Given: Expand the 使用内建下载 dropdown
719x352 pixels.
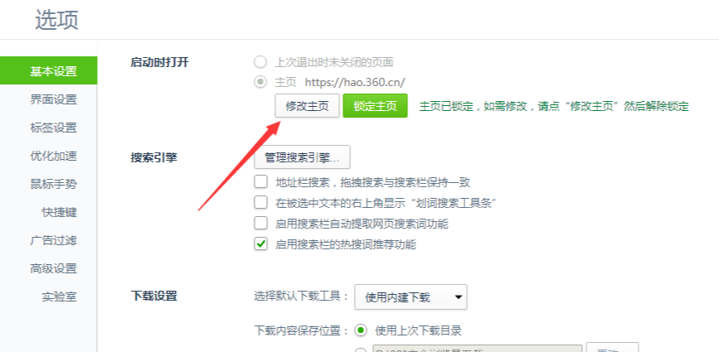Looking at the screenshot, I should coord(411,297).
